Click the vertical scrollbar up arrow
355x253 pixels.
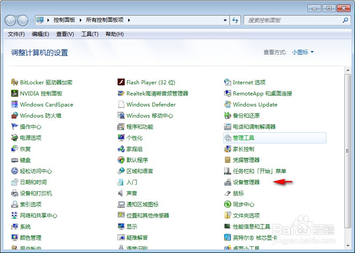[348, 70]
